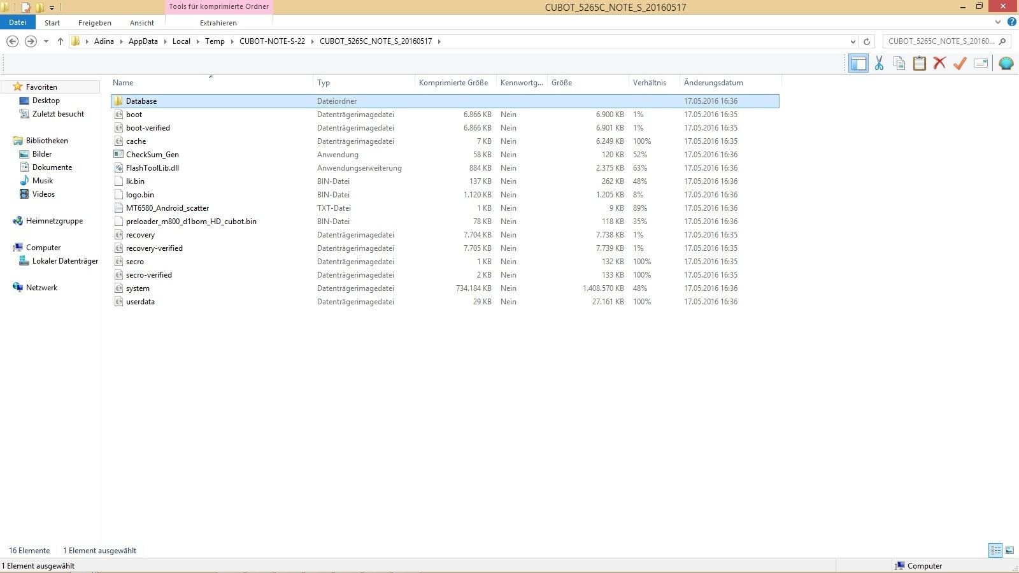This screenshot has width=1019, height=573.
Task: Click the Help question mark icon
Action: [1012, 22]
